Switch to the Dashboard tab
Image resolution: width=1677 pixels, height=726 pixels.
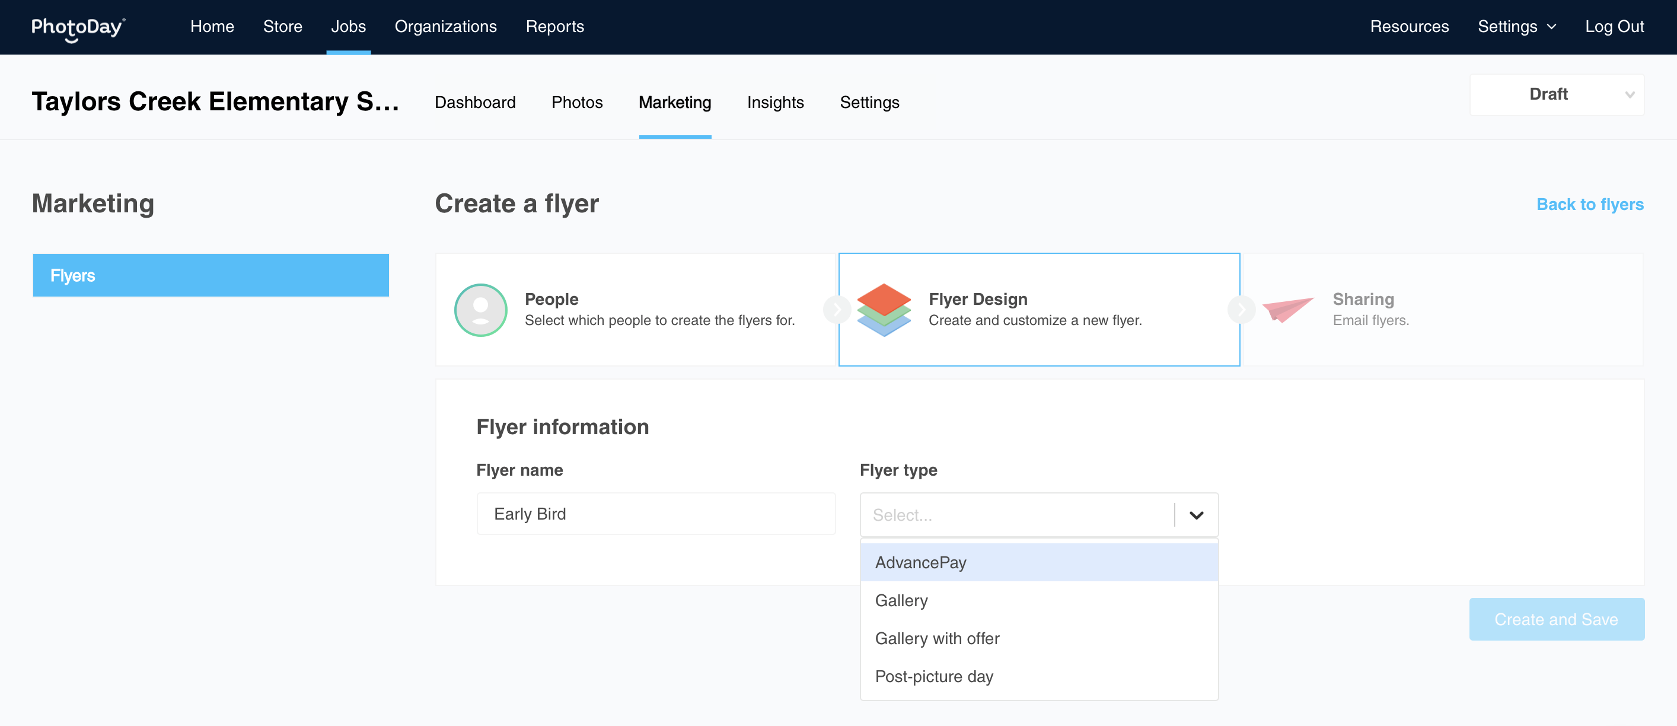(x=475, y=102)
